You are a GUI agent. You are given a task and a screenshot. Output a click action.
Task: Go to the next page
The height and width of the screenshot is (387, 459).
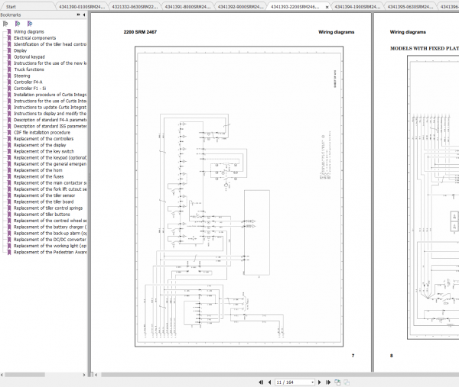tap(319, 382)
